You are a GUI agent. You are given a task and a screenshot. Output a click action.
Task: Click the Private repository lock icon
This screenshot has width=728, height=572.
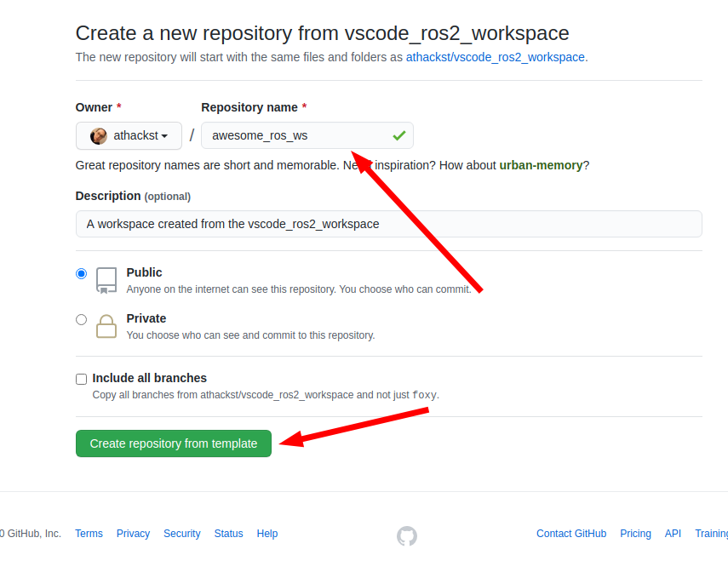[x=106, y=326]
